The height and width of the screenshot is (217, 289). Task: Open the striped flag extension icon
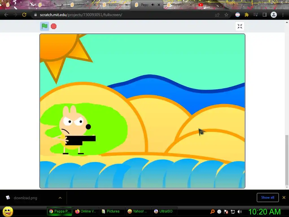[x=238, y=15]
